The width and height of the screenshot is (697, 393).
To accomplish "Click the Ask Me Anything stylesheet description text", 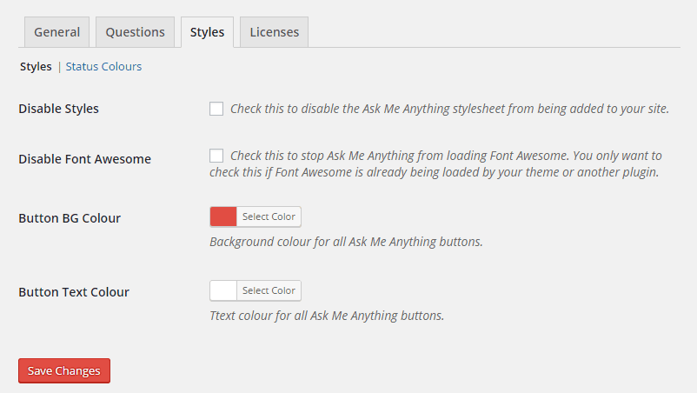I will click(x=449, y=109).
